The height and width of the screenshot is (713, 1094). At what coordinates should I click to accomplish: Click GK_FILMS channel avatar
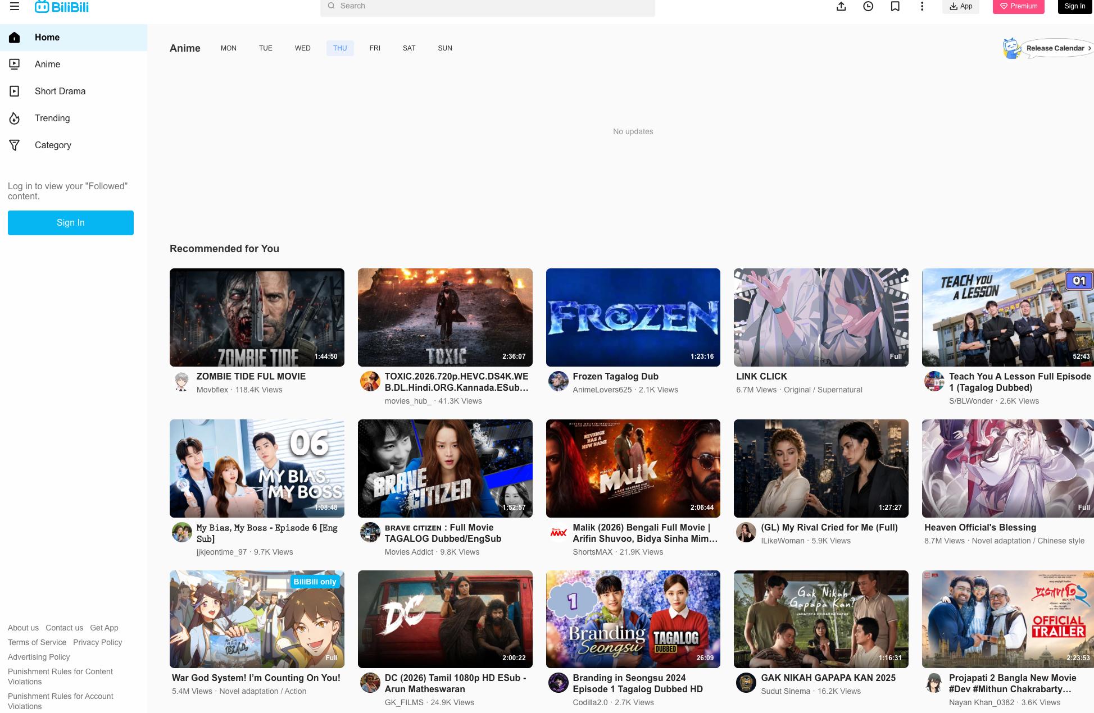click(x=370, y=683)
